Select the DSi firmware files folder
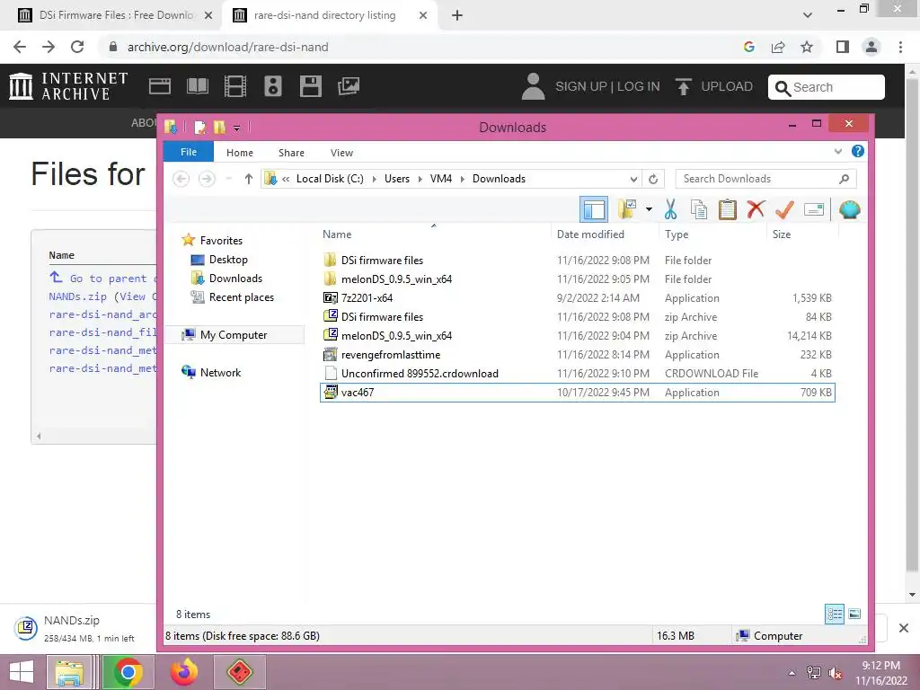The height and width of the screenshot is (690, 920). click(x=578, y=260)
